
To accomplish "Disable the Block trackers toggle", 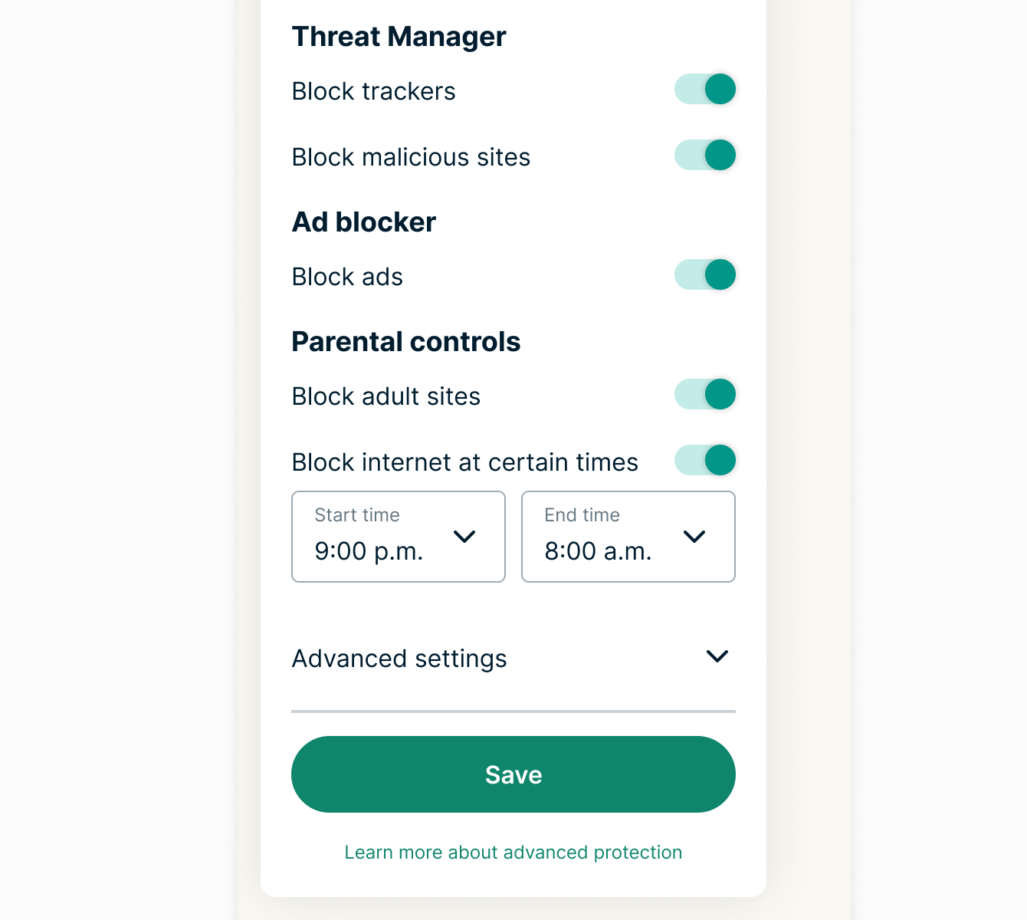I will pyautogui.click(x=705, y=89).
